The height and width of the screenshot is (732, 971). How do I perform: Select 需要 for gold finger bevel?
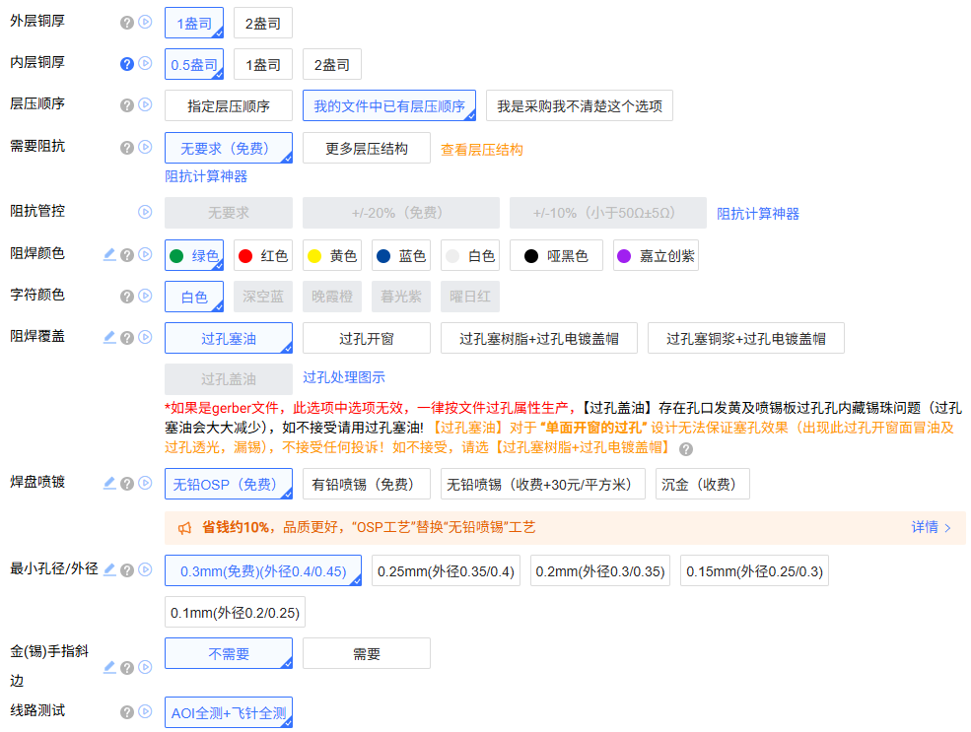[367, 653]
